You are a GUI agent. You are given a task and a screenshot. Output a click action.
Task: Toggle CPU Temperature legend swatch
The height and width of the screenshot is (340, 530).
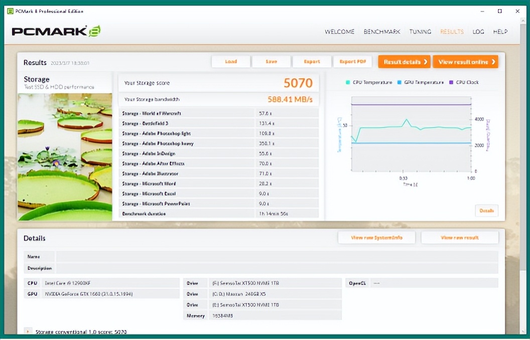348,82
